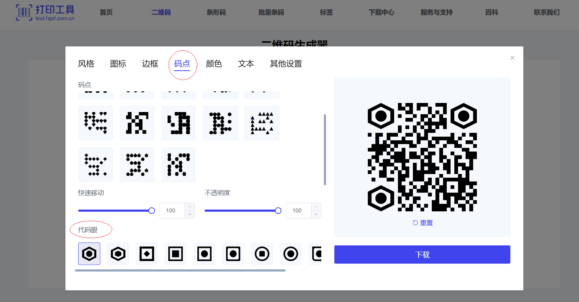Choose the hexagon eye with circle center
579x302 pixels.
point(89,254)
